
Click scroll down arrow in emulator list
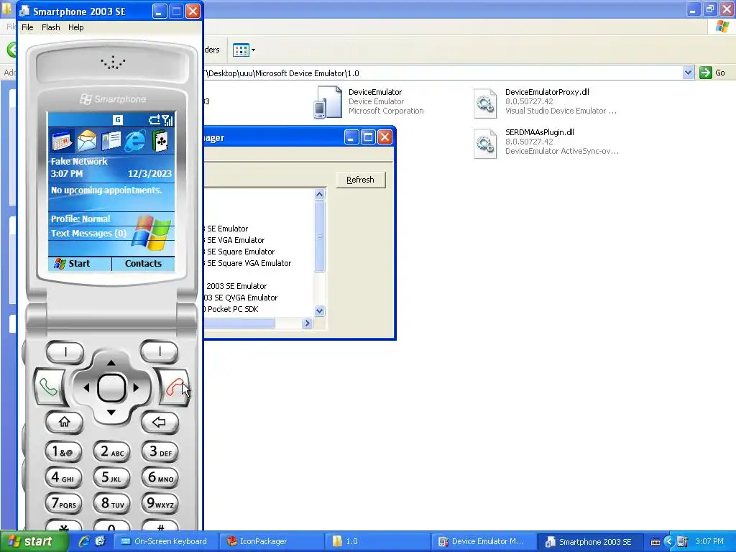coord(320,310)
